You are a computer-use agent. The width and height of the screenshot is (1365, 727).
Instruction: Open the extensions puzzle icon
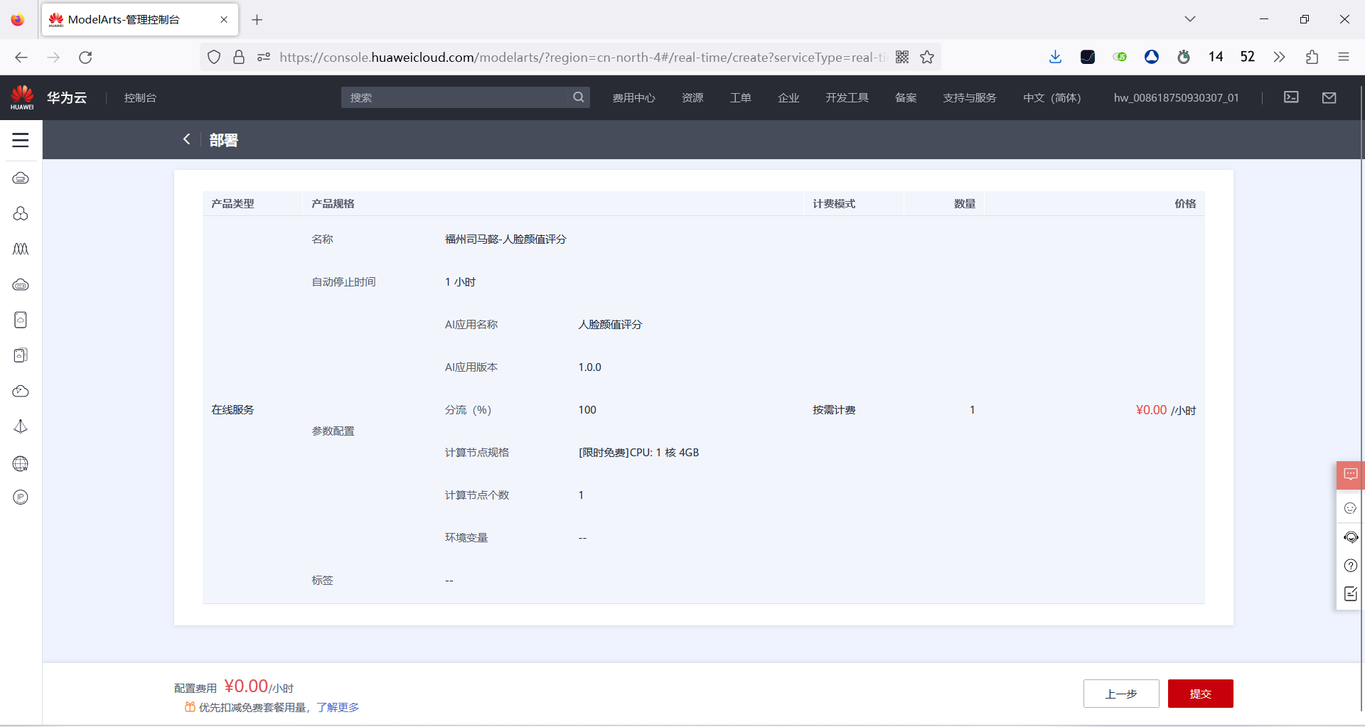(1312, 57)
